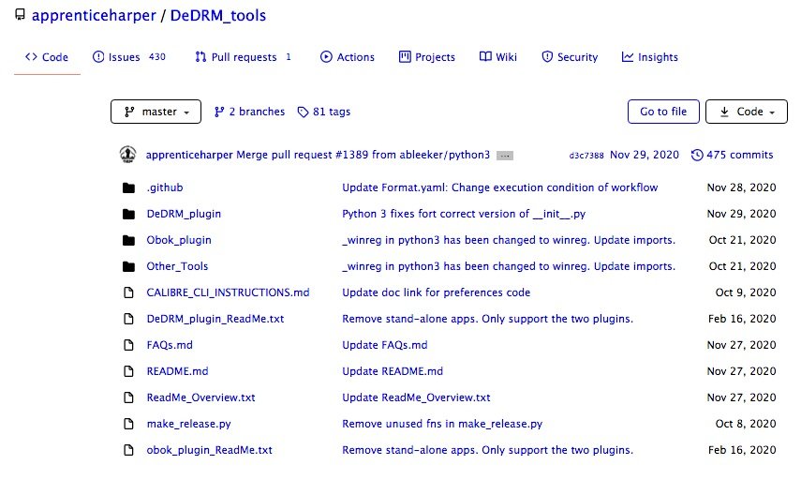
Task: Open pull request #1389 link
Action: [x=351, y=155]
